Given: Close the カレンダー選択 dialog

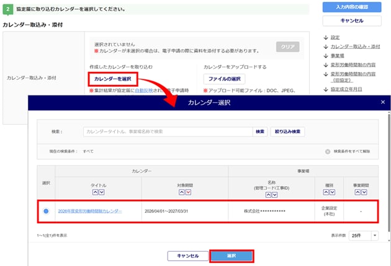Looking at the screenshot, I should coord(382,102).
